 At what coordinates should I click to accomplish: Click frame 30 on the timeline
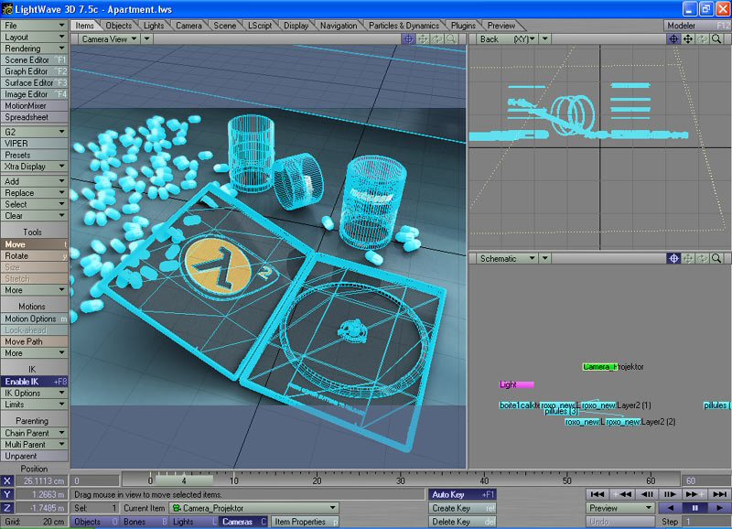coord(401,480)
